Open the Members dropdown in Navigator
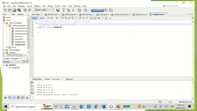197x111 pixels. pyautogui.click(x=10, y=62)
